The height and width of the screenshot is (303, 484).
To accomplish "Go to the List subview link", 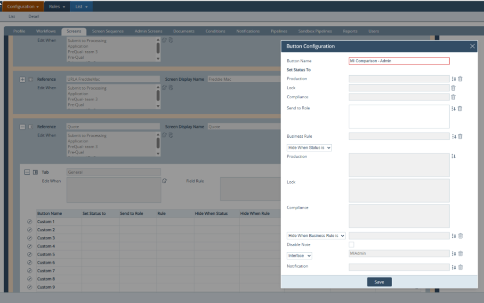I will pos(12,16).
